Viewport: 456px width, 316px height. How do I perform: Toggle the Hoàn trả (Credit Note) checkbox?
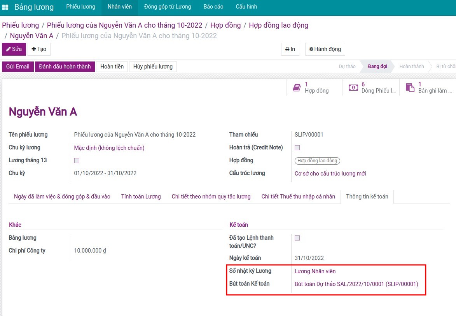(x=297, y=147)
